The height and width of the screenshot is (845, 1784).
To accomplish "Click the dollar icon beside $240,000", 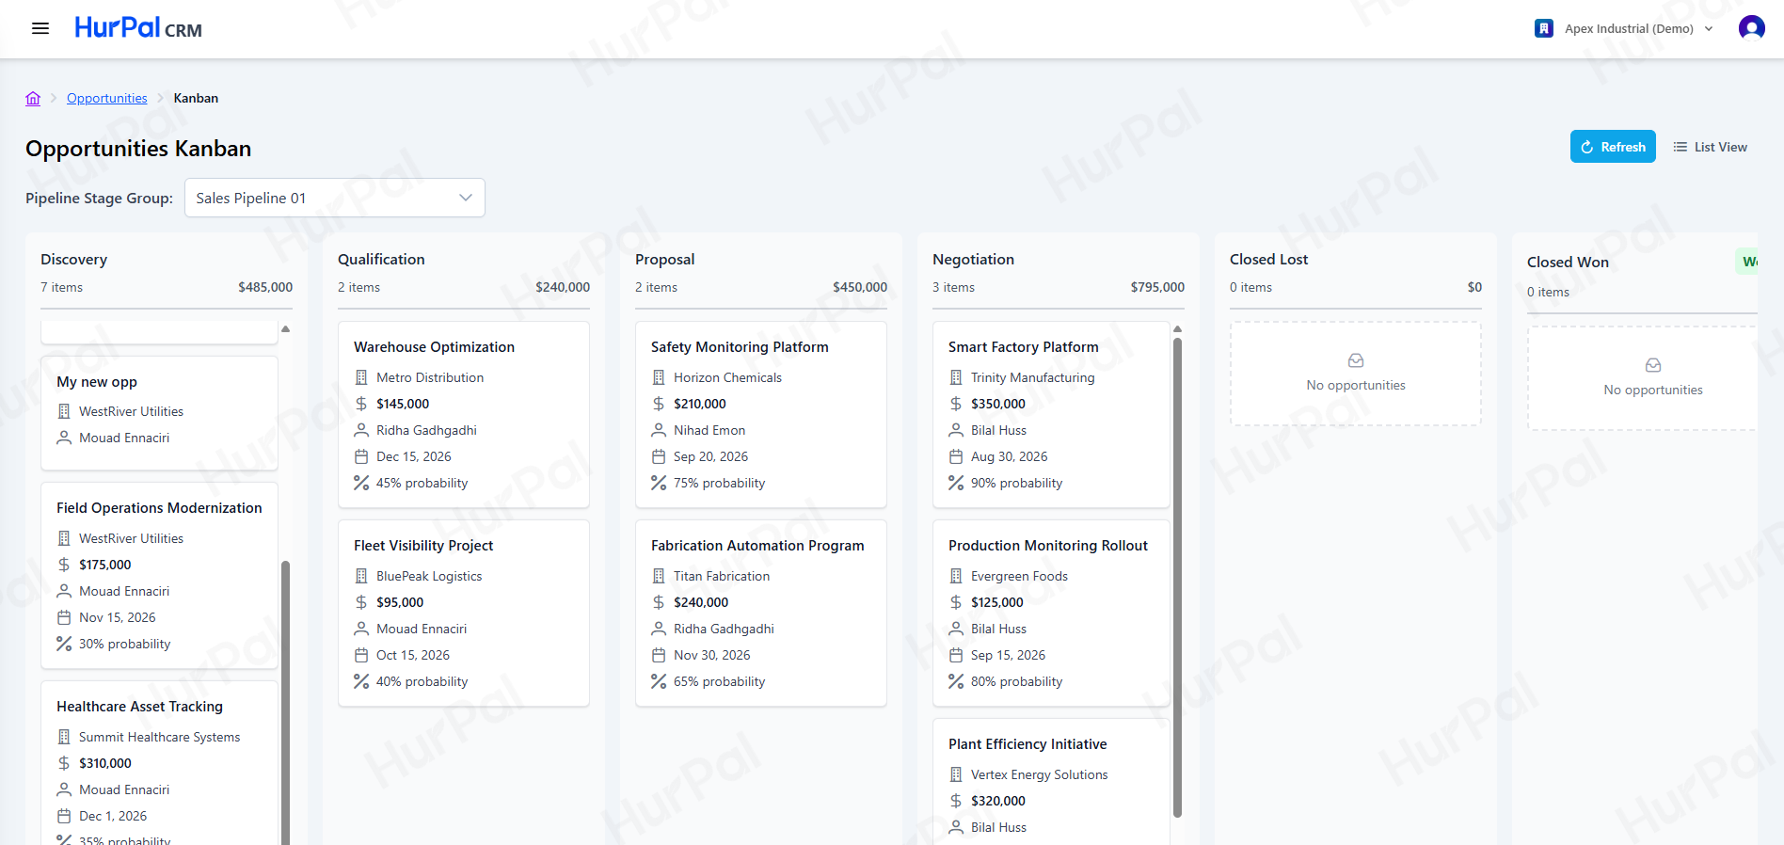I will (x=659, y=602).
